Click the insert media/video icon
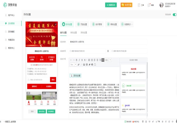The height and width of the screenshot is (123, 177). click(x=87, y=65)
